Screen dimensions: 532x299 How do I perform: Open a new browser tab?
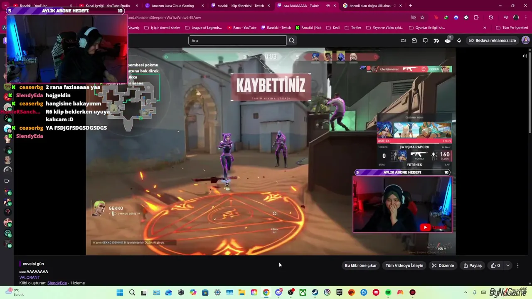[x=411, y=6]
